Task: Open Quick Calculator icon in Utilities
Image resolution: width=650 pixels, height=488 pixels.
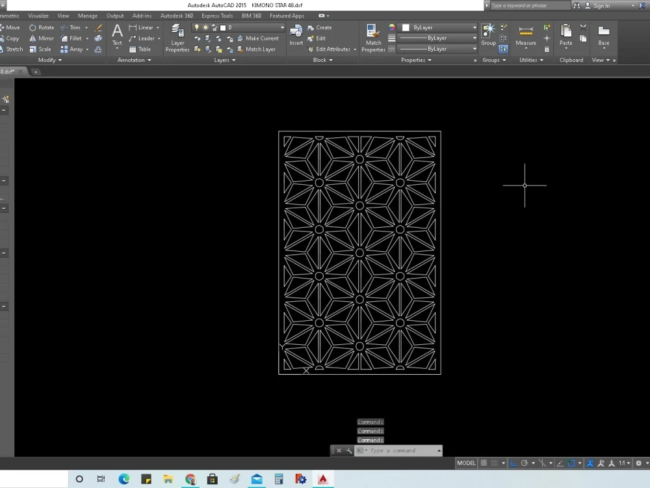Action: click(x=547, y=49)
